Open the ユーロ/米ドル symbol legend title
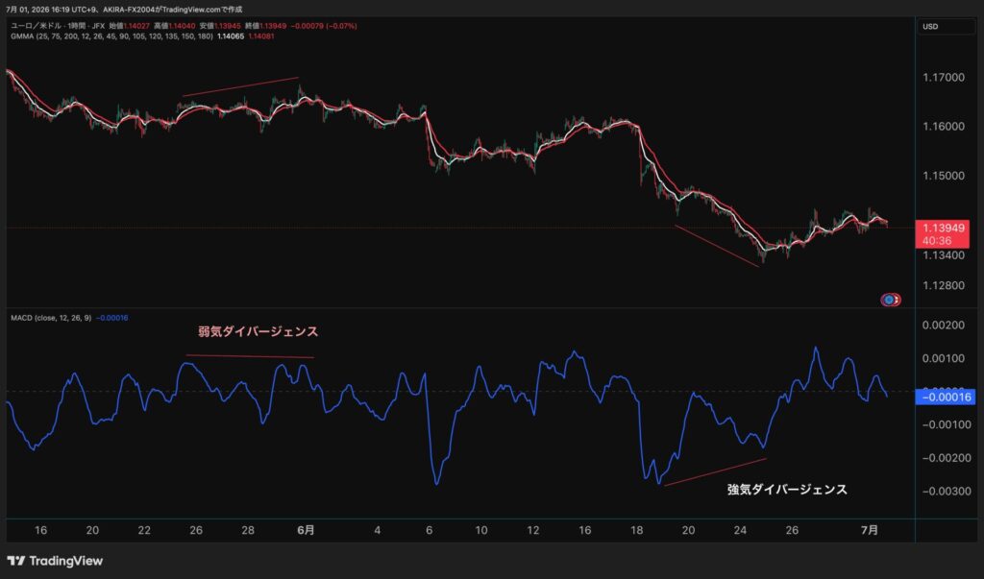This screenshot has width=984, height=579. 58,26
